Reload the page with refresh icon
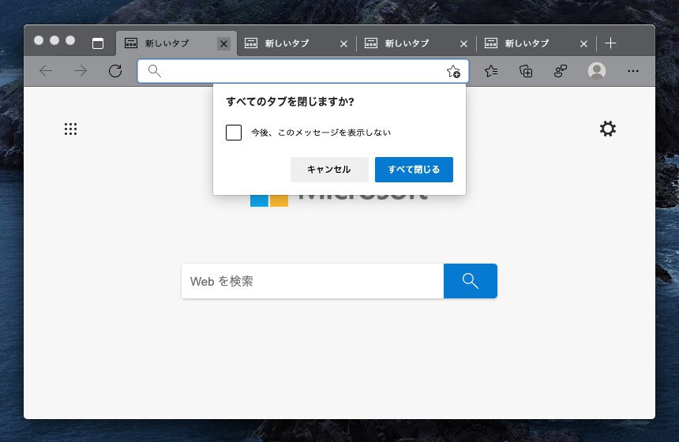The height and width of the screenshot is (442, 679). [115, 71]
